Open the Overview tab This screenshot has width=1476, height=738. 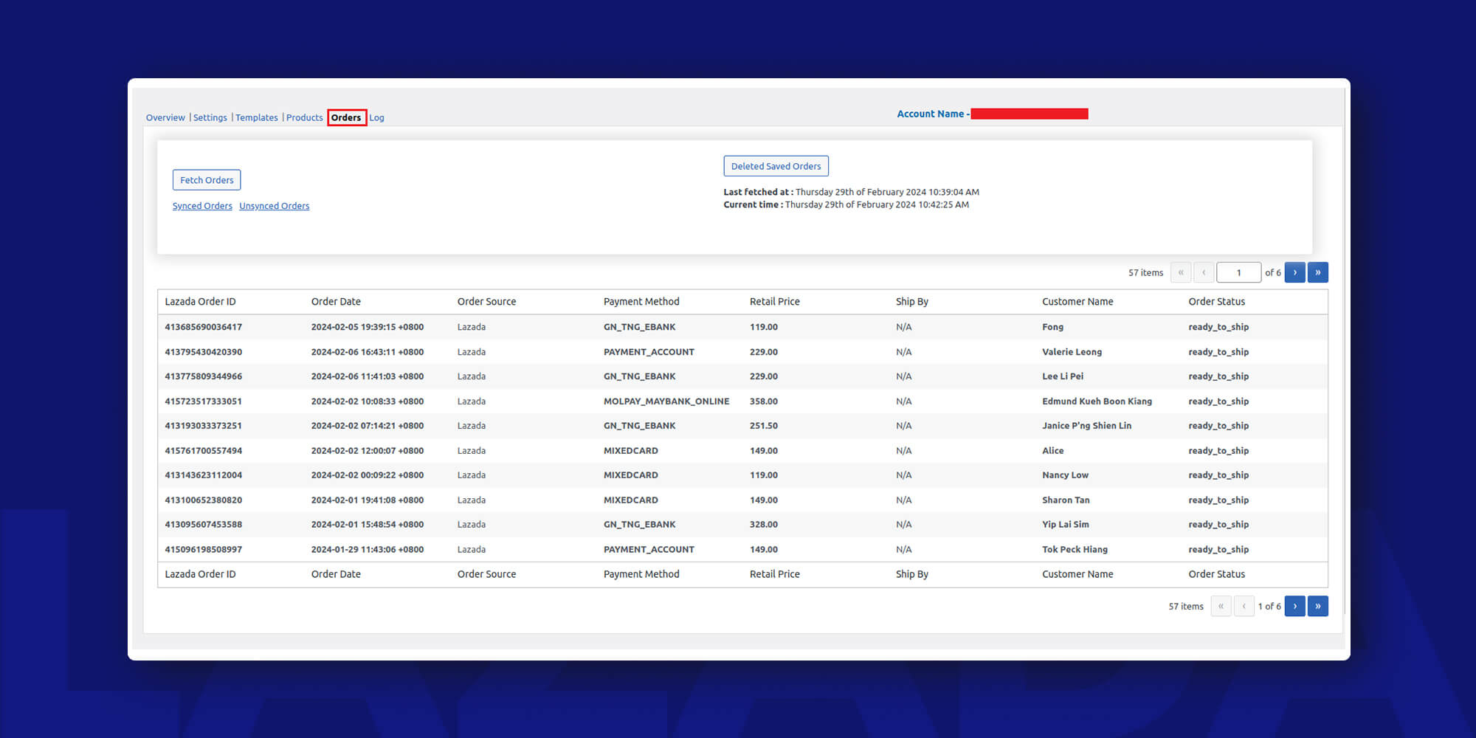pos(165,117)
